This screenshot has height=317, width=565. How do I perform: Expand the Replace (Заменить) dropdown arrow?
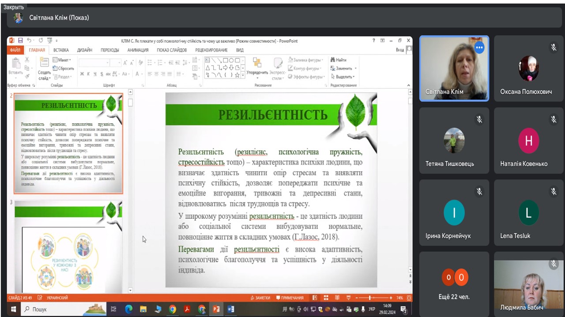click(355, 68)
